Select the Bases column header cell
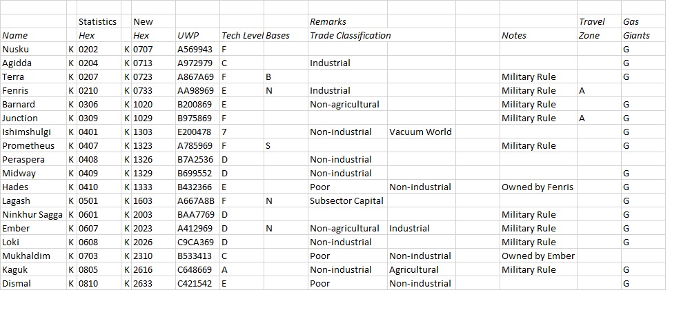 click(286, 36)
